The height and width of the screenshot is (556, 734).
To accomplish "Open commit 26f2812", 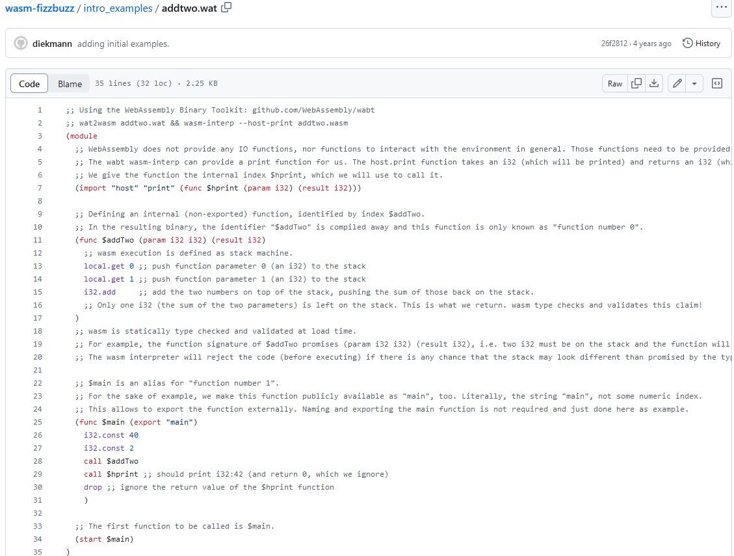I will coord(614,44).
